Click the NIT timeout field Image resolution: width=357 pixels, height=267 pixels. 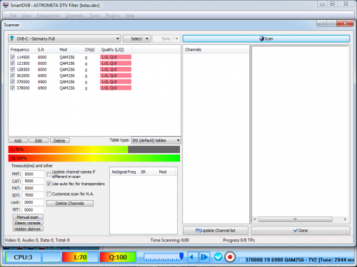click(x=33, y=210)
